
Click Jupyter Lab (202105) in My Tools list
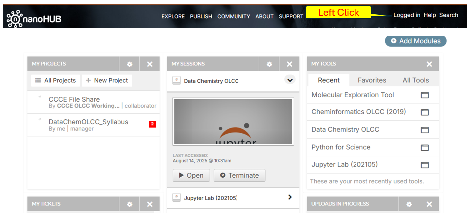click(345, 165)
